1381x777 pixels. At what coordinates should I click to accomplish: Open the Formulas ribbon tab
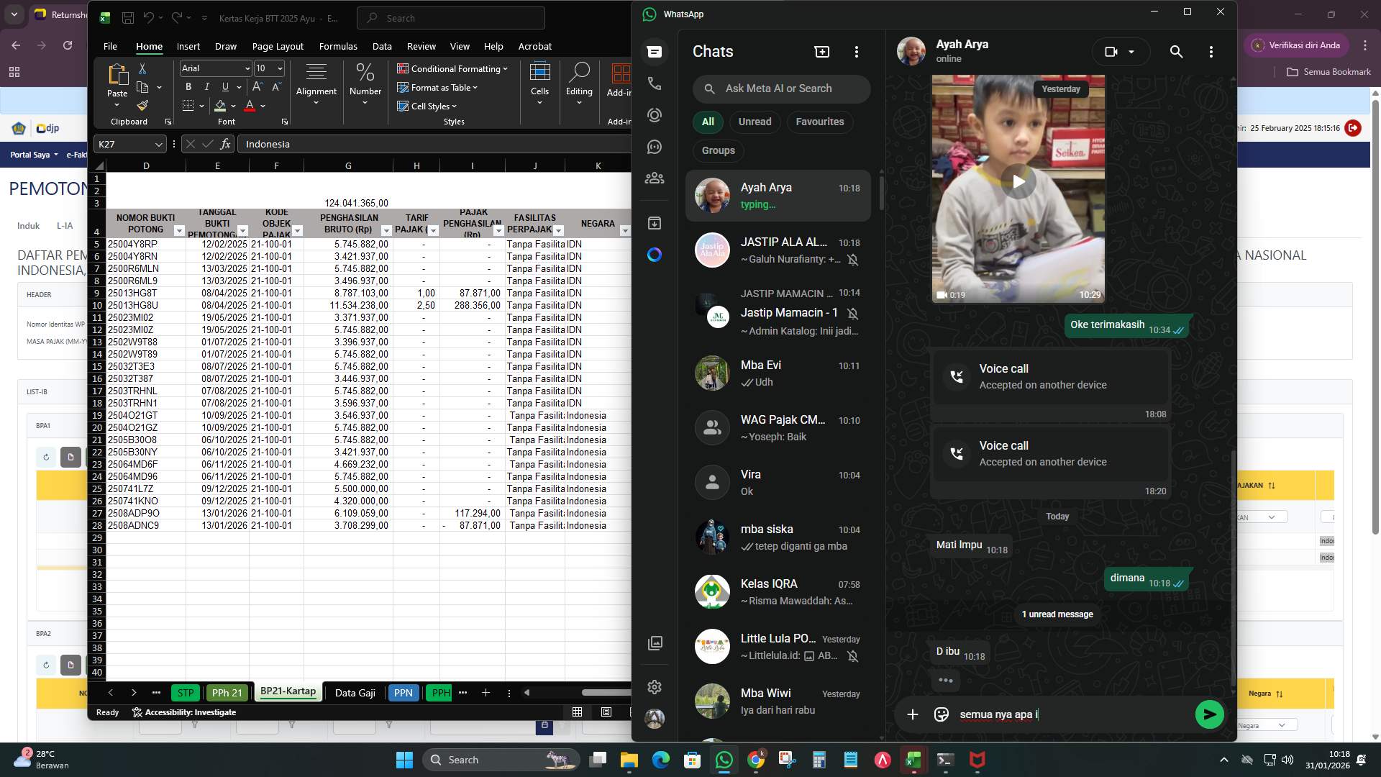click(x=338, y=46)
